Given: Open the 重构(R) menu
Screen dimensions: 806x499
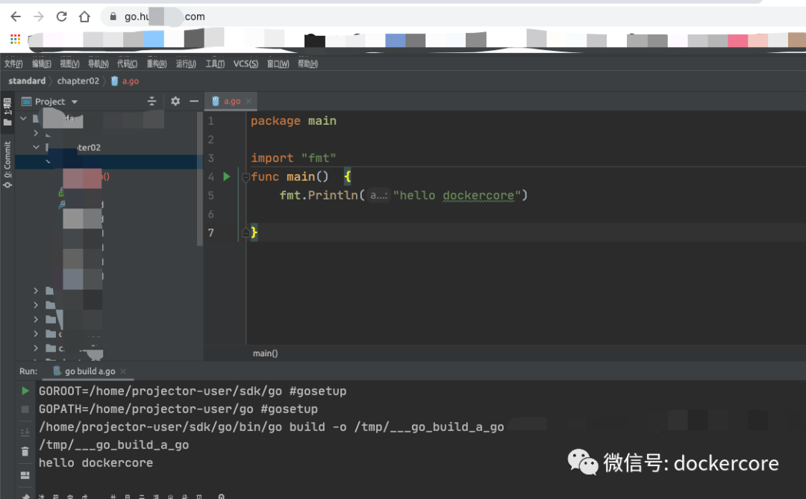Looking at the screenshot, I should coord(157,63).
